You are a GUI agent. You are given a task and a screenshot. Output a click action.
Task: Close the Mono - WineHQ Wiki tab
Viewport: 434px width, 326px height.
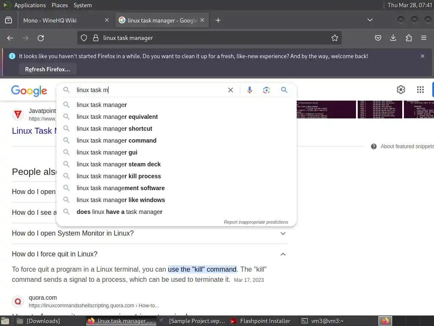107,20
